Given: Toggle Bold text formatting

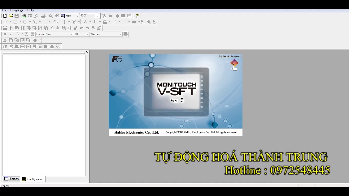Looking at the screenshot, I should pos(5,34).
